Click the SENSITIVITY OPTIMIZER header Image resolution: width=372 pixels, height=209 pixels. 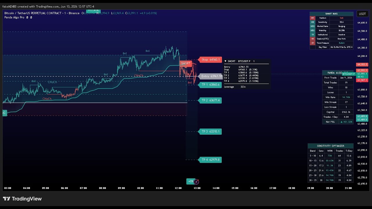tap(330, 146)
